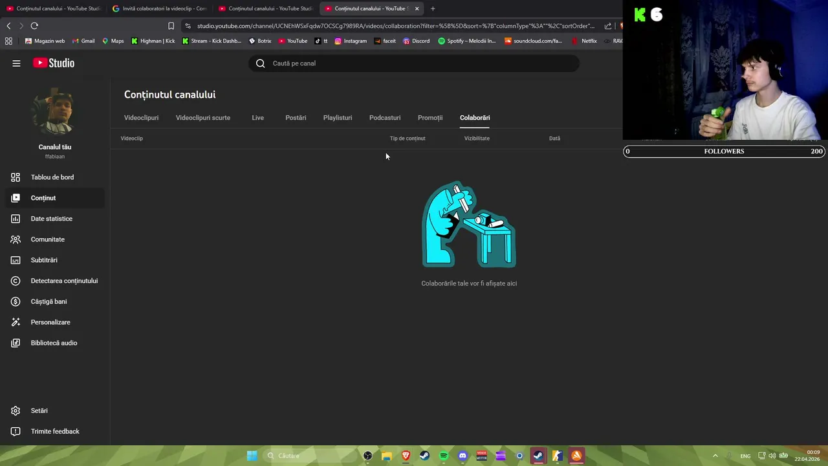Screen dimensions: 828x466
Task: Reload the page with the refresh icon
Action: pyautogui.click(x=34, y=26)
